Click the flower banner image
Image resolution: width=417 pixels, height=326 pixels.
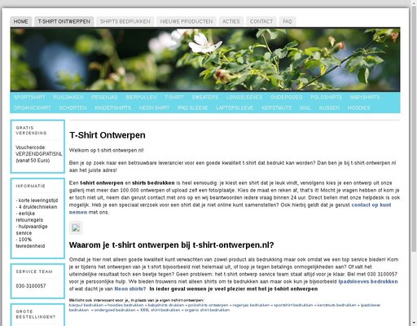205,59
